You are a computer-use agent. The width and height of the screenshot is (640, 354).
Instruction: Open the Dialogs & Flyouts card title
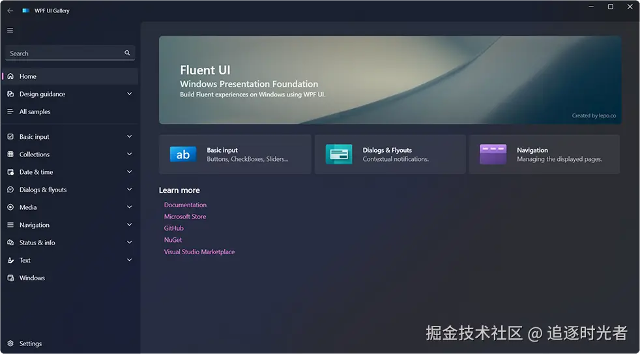pos(387,150)
